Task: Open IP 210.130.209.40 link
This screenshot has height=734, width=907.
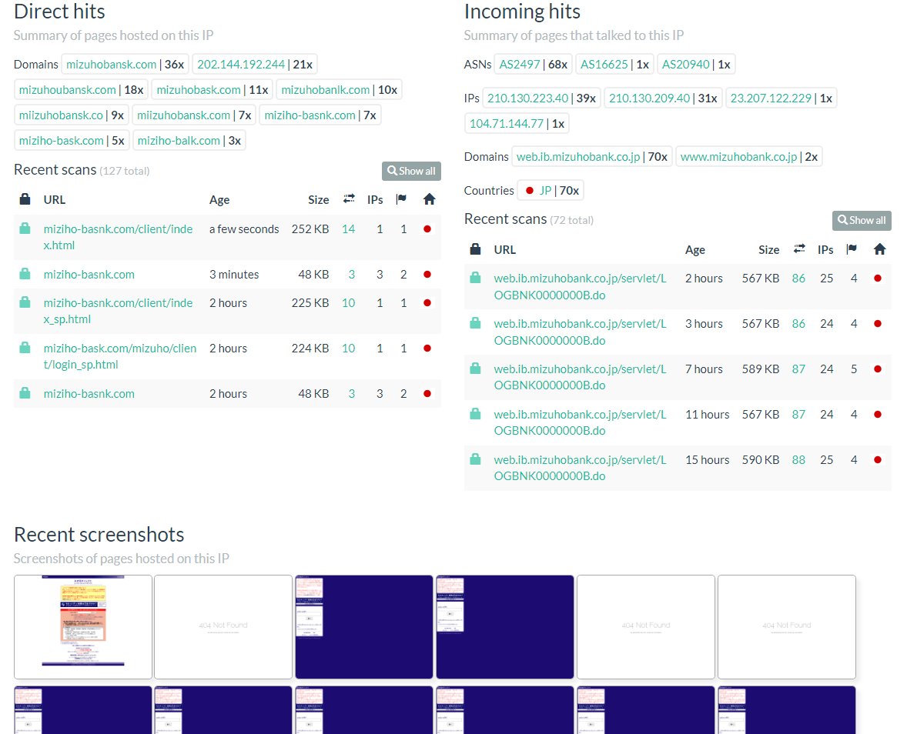Action: click(x=650, y=98)
